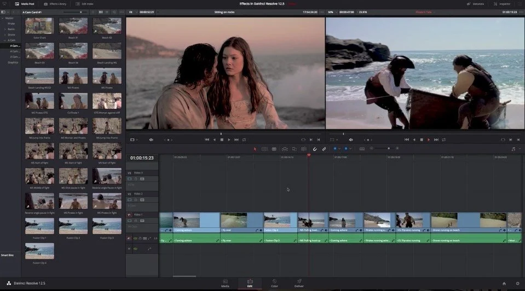Click the Replace clip edit icon
The width and height of the screenshot is (525, 291).
click(304, 149)
